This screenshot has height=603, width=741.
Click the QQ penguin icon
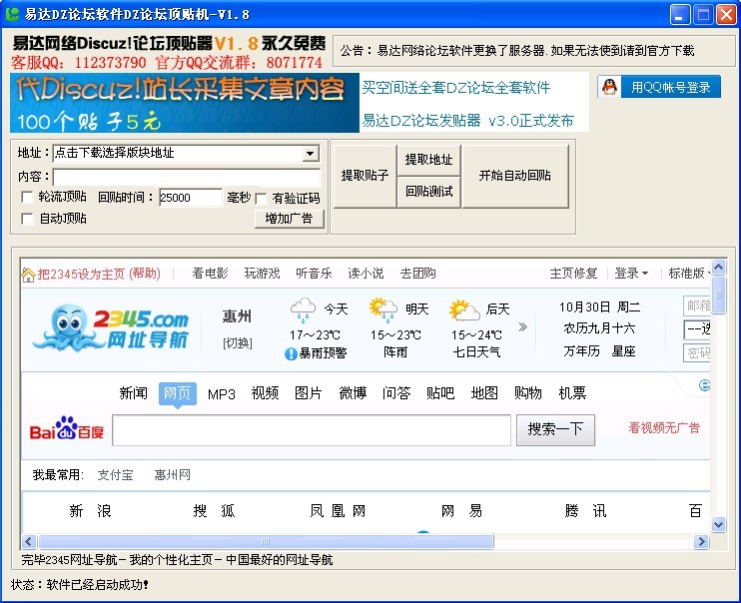[610, 88]
